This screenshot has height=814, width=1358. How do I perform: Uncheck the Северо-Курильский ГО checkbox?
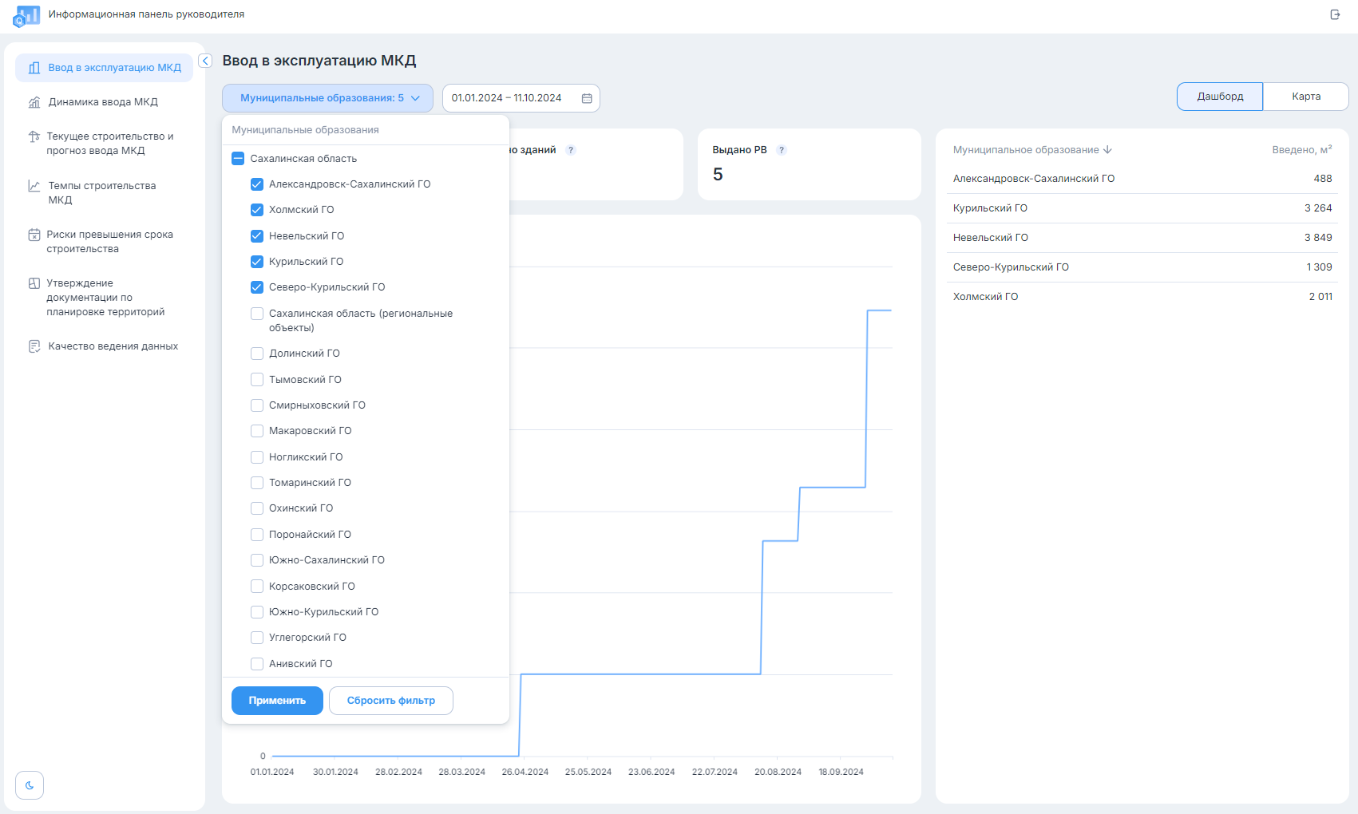(x=257, y=287)
